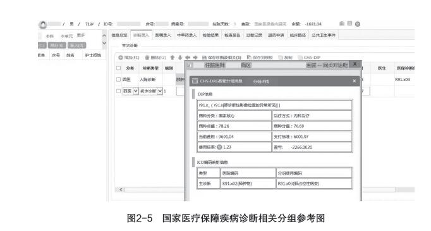
Task: Open the 西医 category dropdown
Action: coord(135,91)
